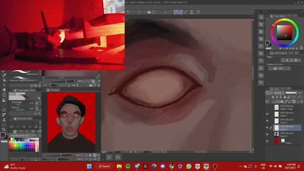Click the wrench icon in the Tool property panel

(39, 114)
